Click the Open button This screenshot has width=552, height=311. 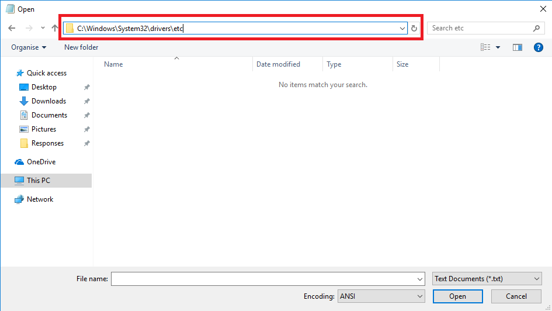[457, 296]
